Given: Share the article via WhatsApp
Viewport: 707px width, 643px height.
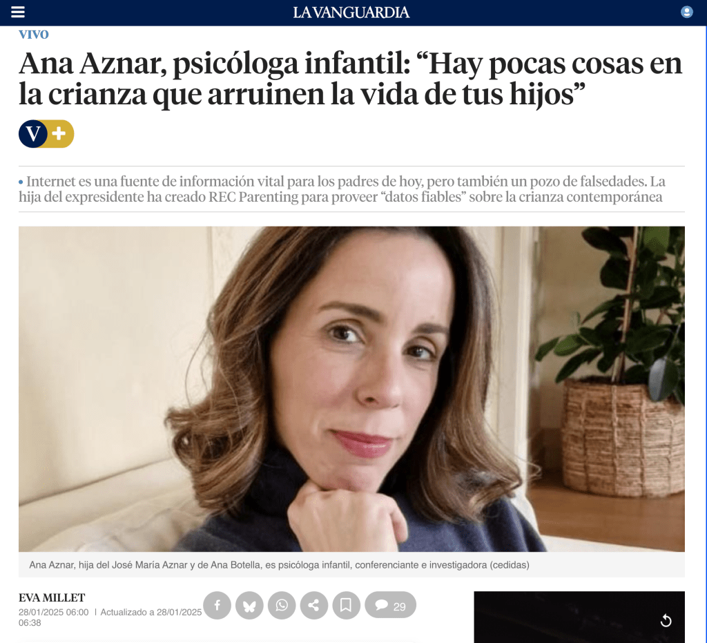Looking at the screenshot, I should (x=282, y=605).
